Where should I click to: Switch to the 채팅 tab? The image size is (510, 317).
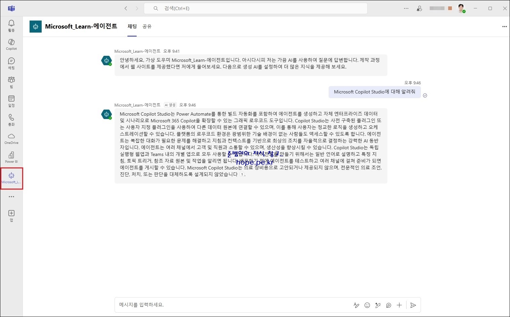point(132,27)
